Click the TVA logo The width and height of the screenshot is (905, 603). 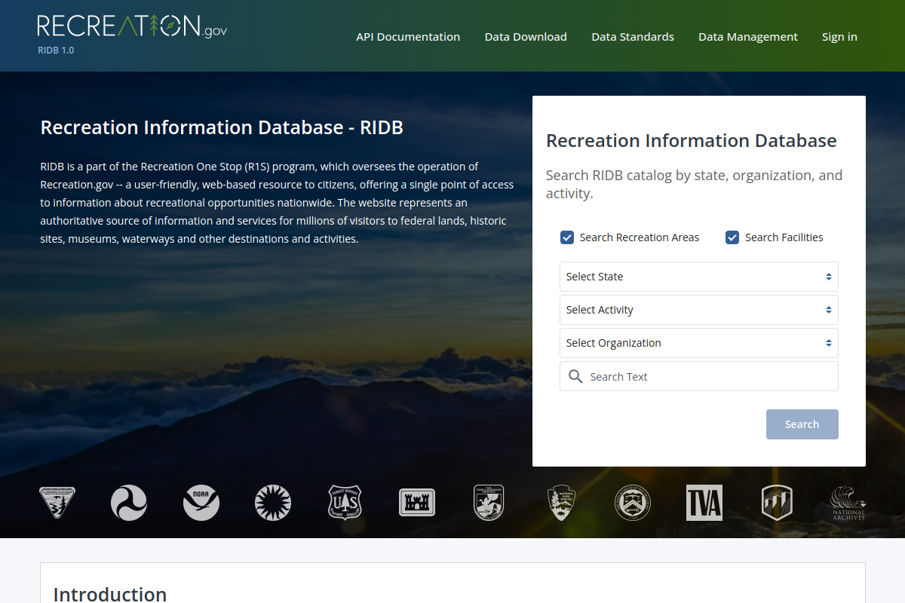704,503
